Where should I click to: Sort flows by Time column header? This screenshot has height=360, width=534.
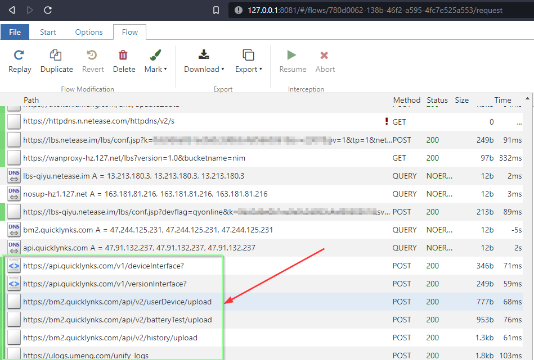coord(502,101)
